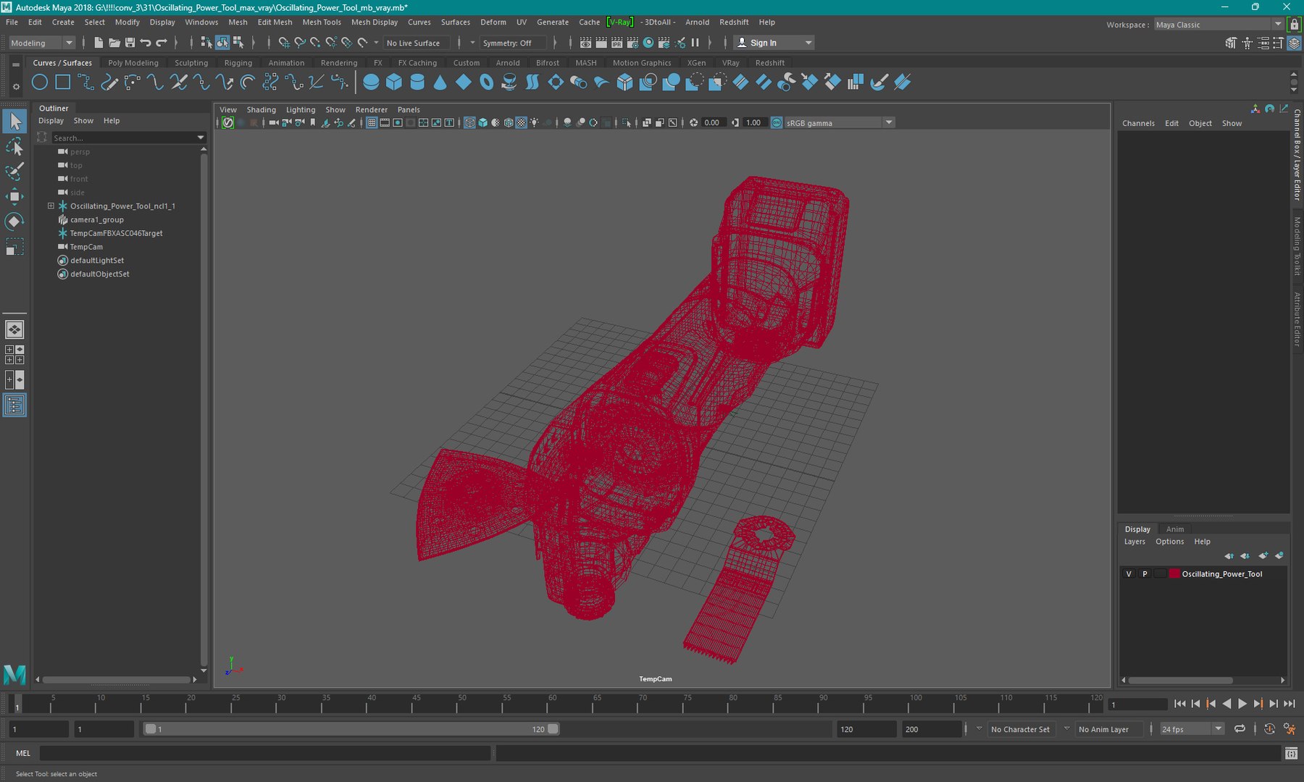1304x782 pixels.
Task: Activate the Scale tool in toolbox
Action: tap(14, 246)
